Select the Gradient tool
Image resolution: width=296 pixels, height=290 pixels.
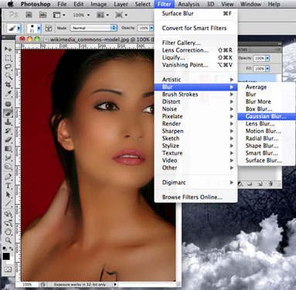(9, 148)
